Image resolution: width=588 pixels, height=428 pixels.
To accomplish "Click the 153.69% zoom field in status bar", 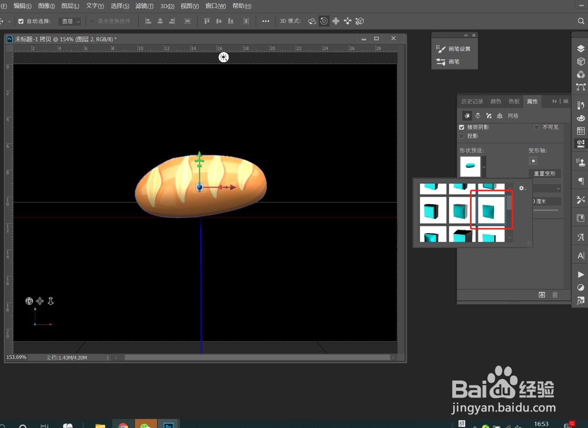I will coord(17,357).
